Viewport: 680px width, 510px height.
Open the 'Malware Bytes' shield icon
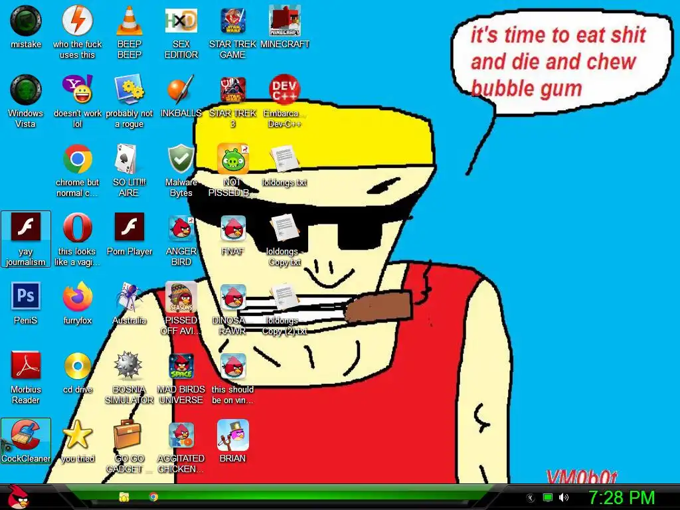click(x=181, y=159)
